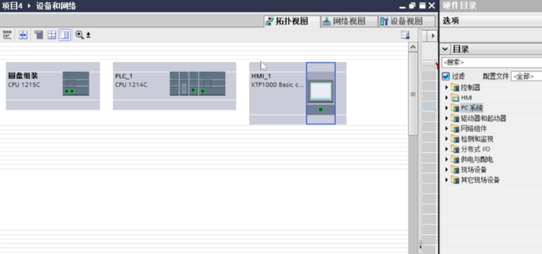The height and width of the screenshot is (254, 542).
Task: Click the save window settings icon with person
Action: [x=405, y=35]
